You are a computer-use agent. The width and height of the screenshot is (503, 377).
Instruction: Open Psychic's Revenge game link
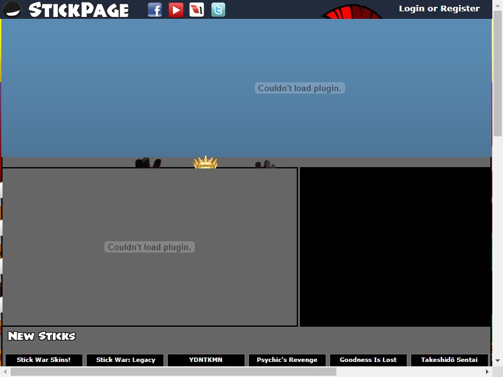287,359
